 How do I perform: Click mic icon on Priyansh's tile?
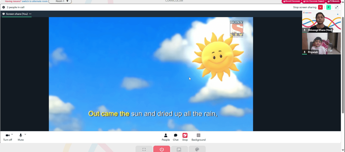[305, 52]
